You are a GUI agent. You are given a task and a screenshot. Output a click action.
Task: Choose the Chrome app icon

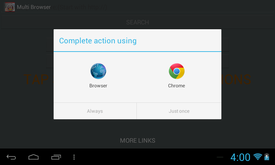177,71
